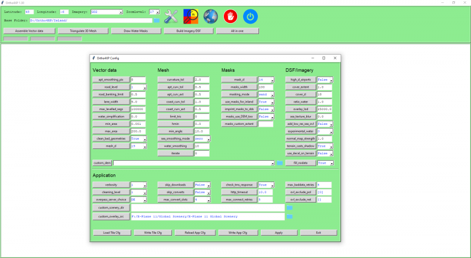Open the mask_zl dropdown
This screenshot has height=258, width=471.
click(272, 80)
